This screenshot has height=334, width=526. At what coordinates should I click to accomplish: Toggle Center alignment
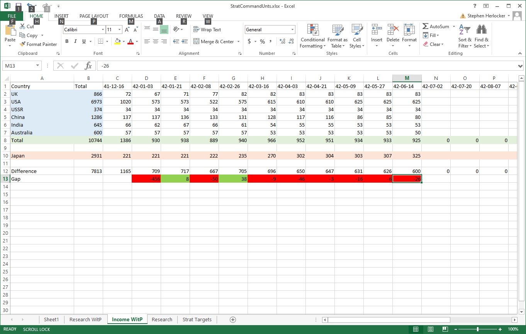pos(156,41)
